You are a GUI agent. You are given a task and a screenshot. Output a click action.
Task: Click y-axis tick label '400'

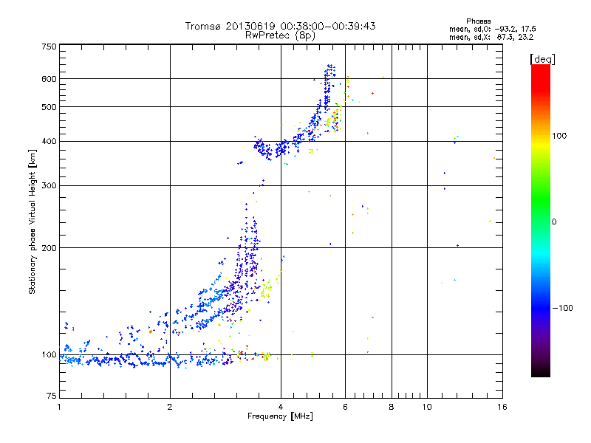click(49, 141)
